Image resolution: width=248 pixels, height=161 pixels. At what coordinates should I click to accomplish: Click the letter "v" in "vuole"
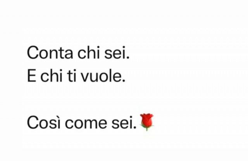pyautogui.click(x=85, y=77)
